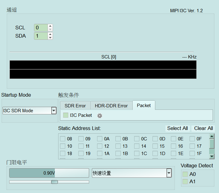Check static address 0D
This screenshot has width=219, height=193.
pos(155,139)
